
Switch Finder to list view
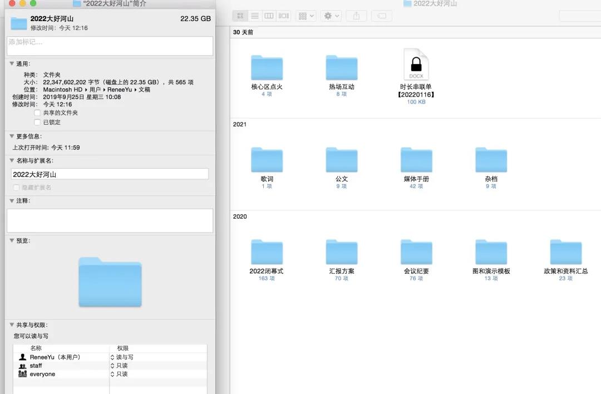coord(255,16)
